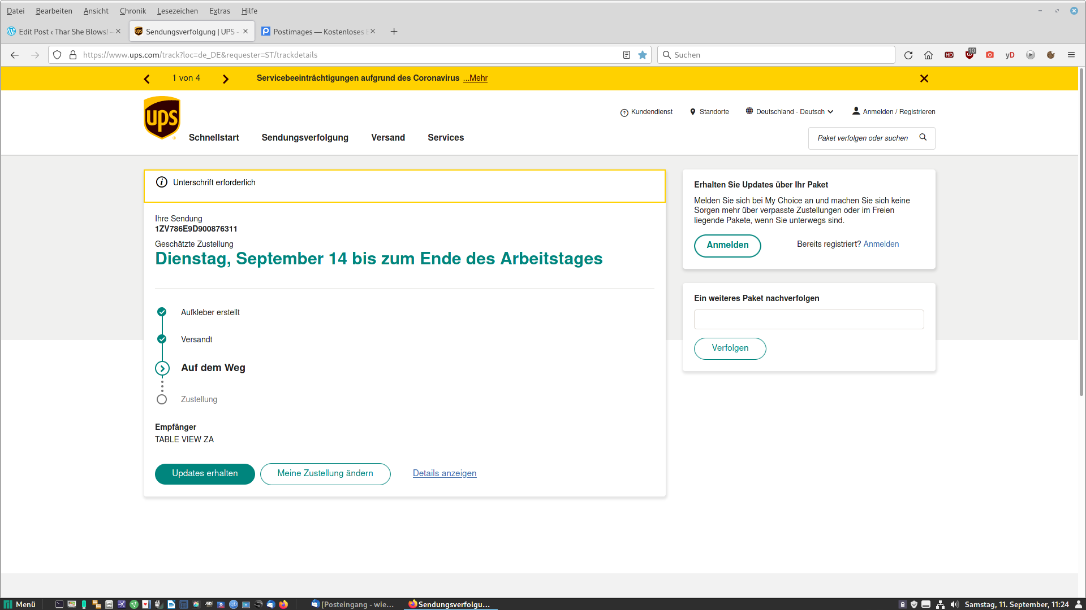1086x610 pixels.
Task: Open Firefox hamburger application menu
Action: coord(1071,55)
